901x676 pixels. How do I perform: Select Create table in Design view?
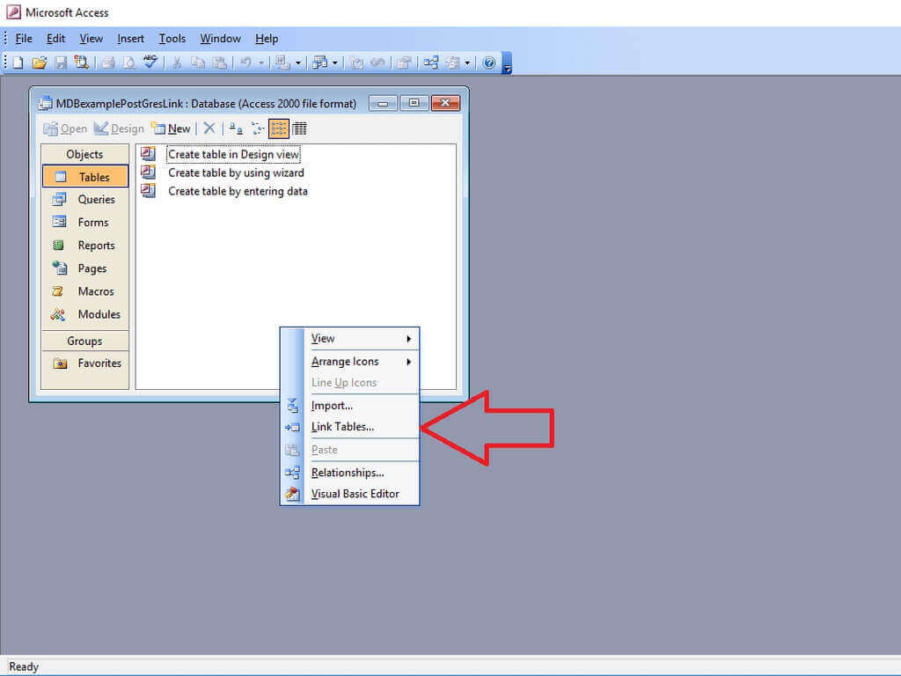pyautogui.click(x=232, y=154)
